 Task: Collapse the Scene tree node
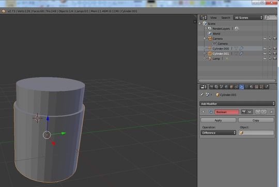(x=199, y=23)
